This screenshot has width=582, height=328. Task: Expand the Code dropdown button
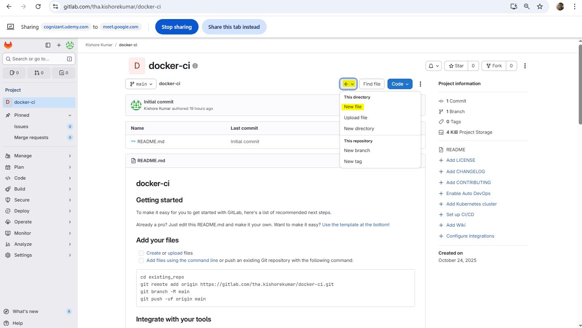coord(400,84)
